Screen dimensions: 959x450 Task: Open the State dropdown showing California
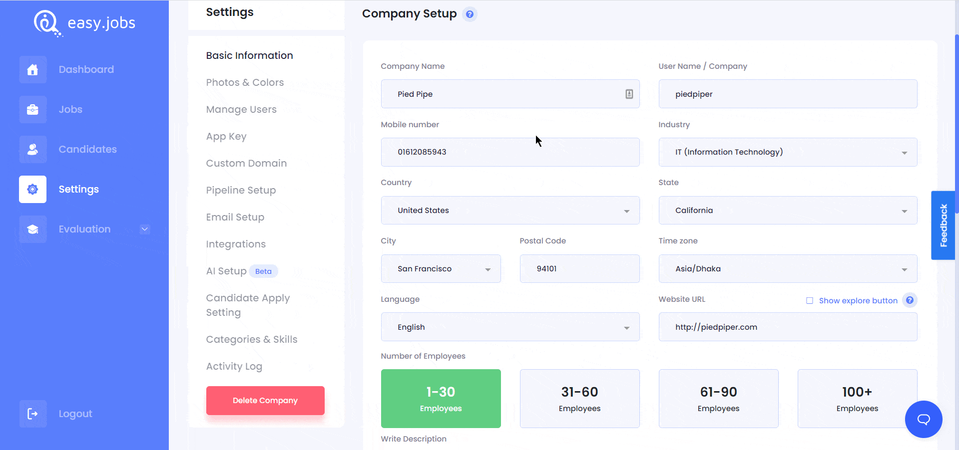tap(788, 211)
